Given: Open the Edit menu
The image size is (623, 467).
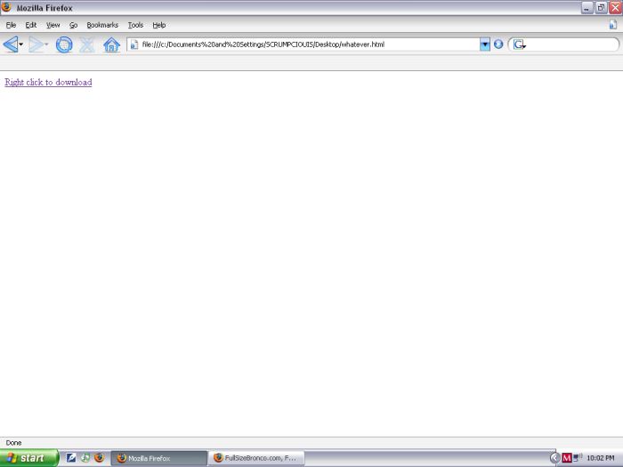Looking at the screenshot, I should [x=31, y=25].
